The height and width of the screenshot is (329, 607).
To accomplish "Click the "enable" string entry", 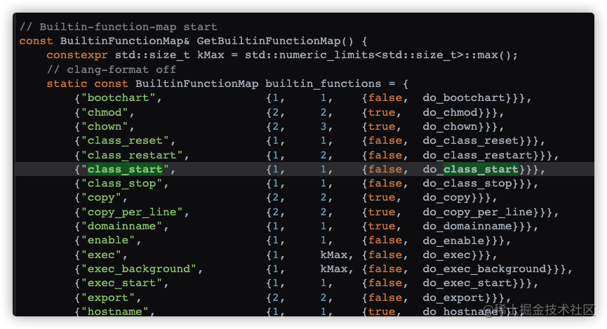I will (108, 241).
